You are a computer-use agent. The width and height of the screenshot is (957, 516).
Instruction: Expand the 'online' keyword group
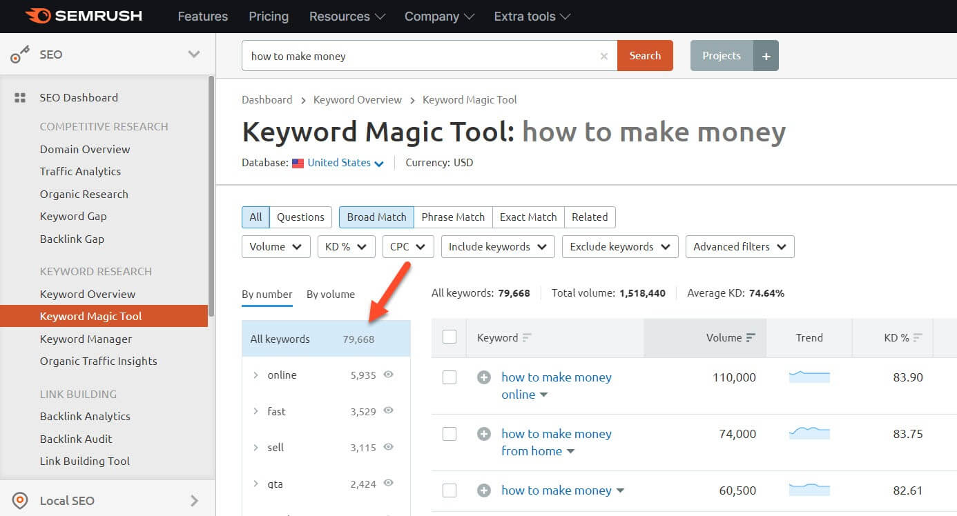255,375
